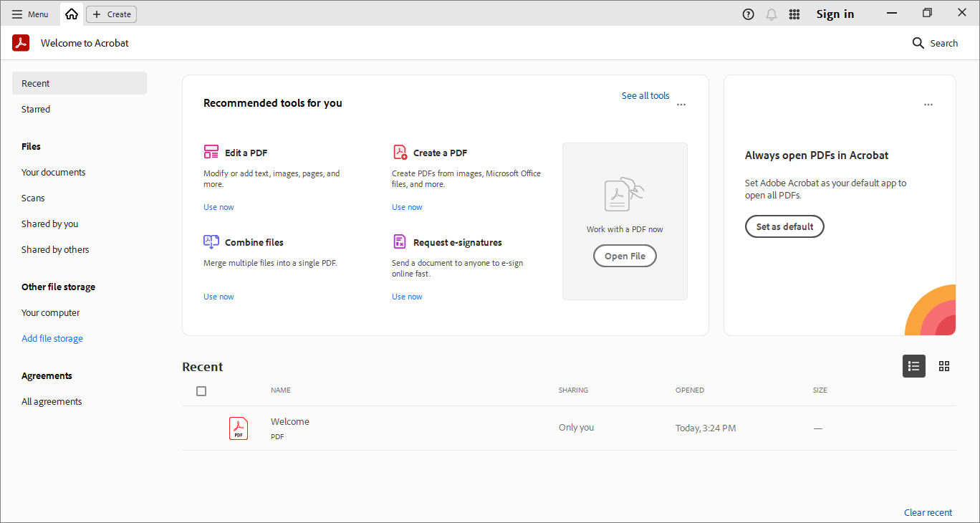Open the Always open PDFs card options menu

point(928,104)
